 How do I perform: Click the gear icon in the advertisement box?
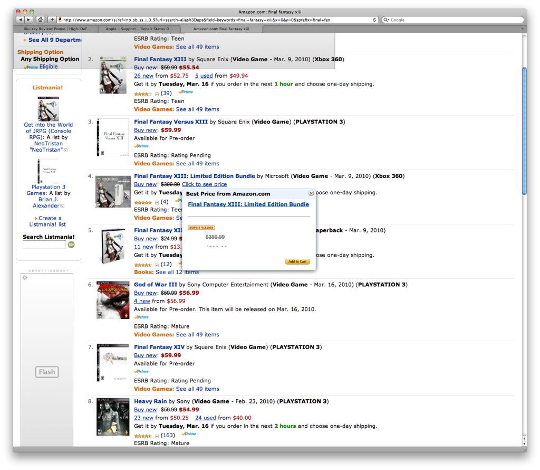[x=25, y=277]
